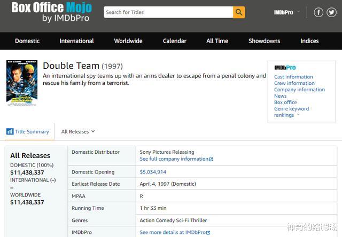
Task: Click the DOMESTIC (100%) label
Action: (x=32, y=165)
